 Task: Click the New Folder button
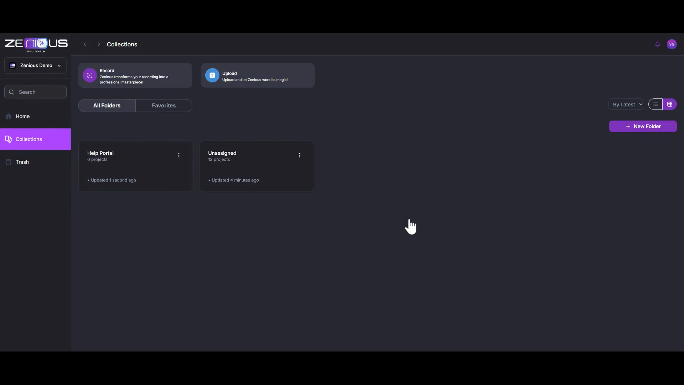pyautogui.click(x=643, y=126)
